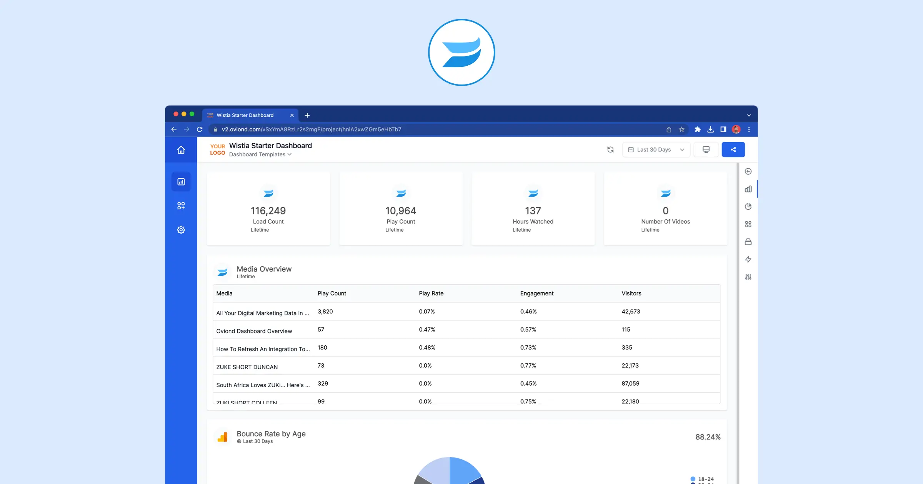
Task: Select the lightning bolt icon in right rail
Action: 748,259
